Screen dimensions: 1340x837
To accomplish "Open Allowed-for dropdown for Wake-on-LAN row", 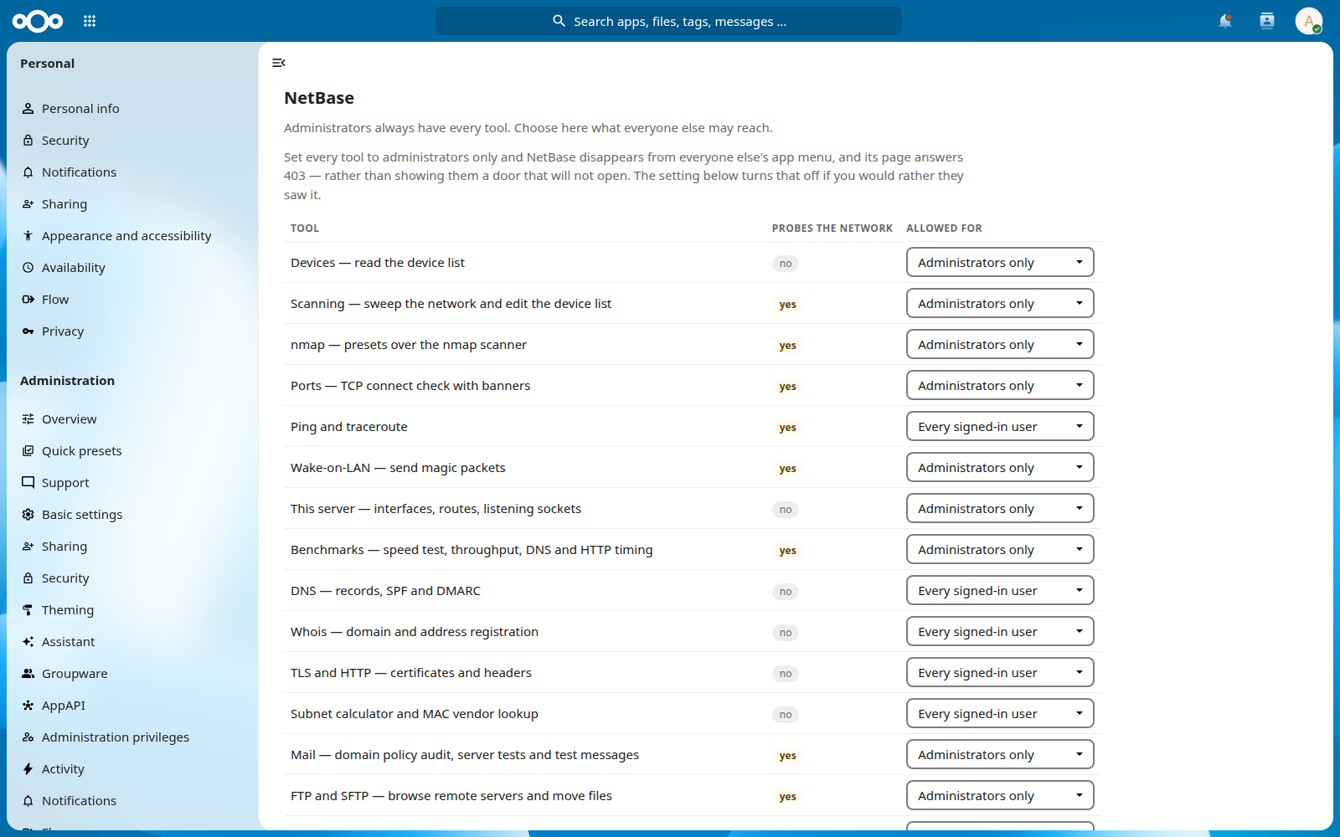I will (x=1000, y=468).
